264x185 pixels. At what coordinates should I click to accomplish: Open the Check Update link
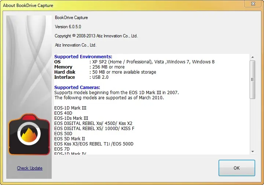tap(30, 168)
